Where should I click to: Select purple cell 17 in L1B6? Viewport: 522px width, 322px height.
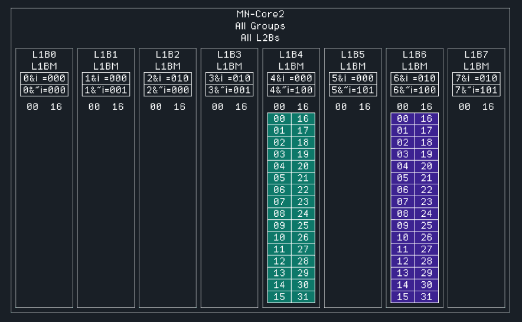tap(426, 131)
